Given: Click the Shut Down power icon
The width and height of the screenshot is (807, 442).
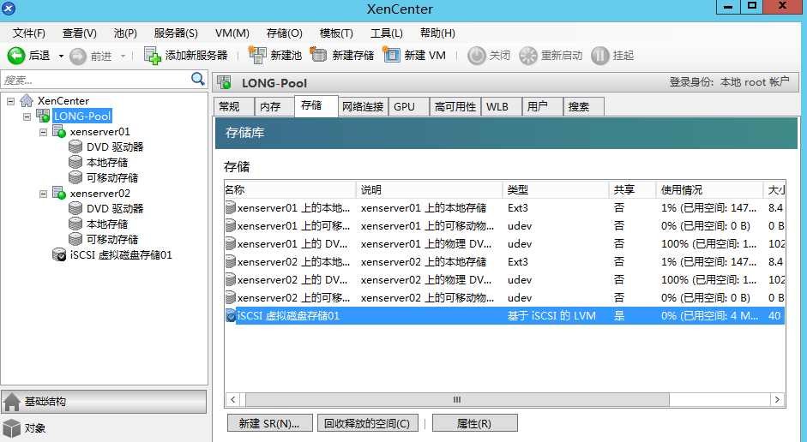Looking at the screenshot, I should [477, 56].
